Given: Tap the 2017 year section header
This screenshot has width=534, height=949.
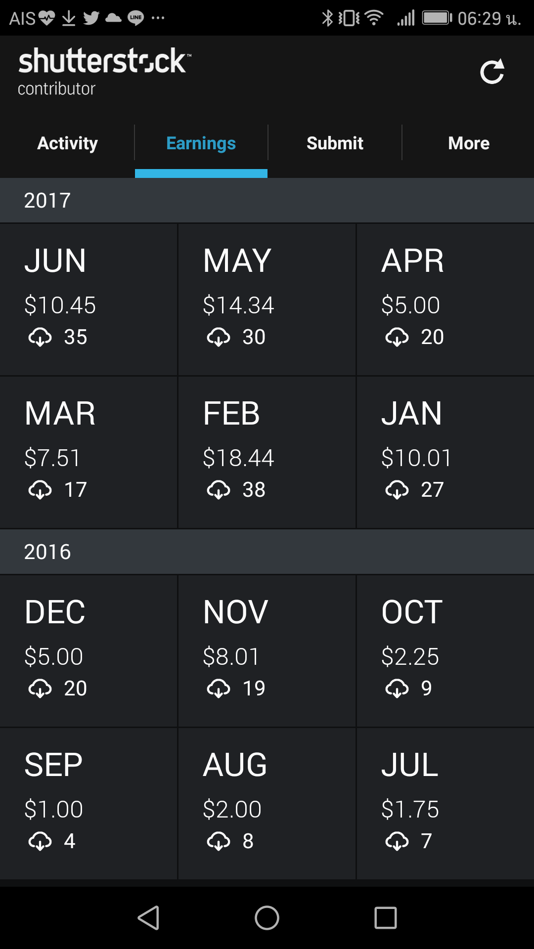Looking at the screenshot, I should click(267, 201).
